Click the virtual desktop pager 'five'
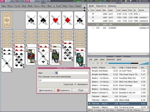The image size is (150, 112). point(28,1)
